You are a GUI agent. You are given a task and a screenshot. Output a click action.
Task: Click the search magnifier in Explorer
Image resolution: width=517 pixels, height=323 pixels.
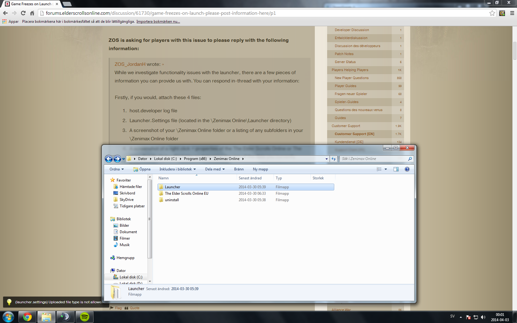point(410,159)
